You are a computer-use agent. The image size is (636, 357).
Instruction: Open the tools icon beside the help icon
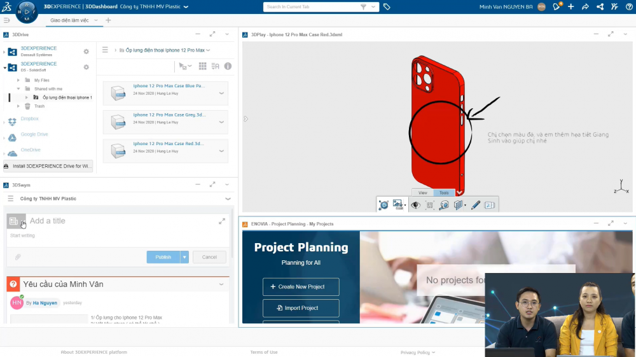click(x=614, y=6)
